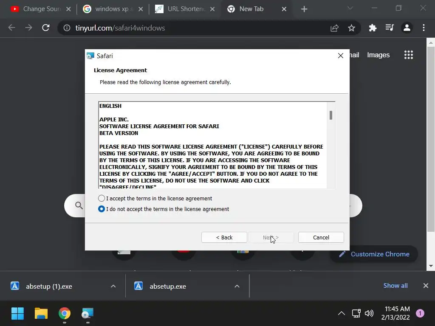The width and height of the screenshot is (435, 326).
Task: Open Chrome profile icon
Action: (x=407, y=28)
